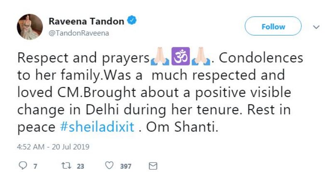
Task: Open the #sheiladixit hashtag link
Action: click(101, 126)
